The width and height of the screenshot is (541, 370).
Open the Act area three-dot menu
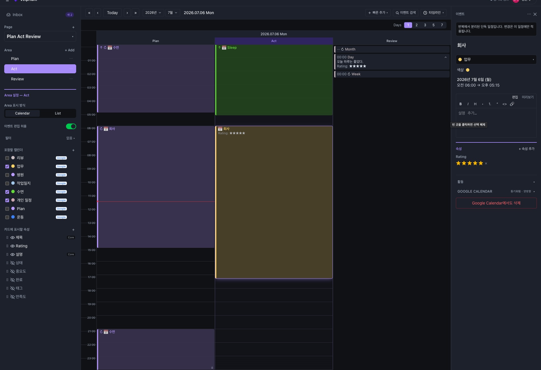tap(71, 69)
